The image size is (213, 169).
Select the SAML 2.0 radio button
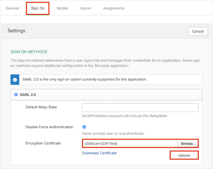pyautogui.click(x=16, y=95)
